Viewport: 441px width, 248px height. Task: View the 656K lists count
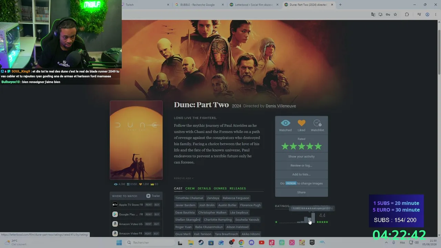[x=132, y=184]
